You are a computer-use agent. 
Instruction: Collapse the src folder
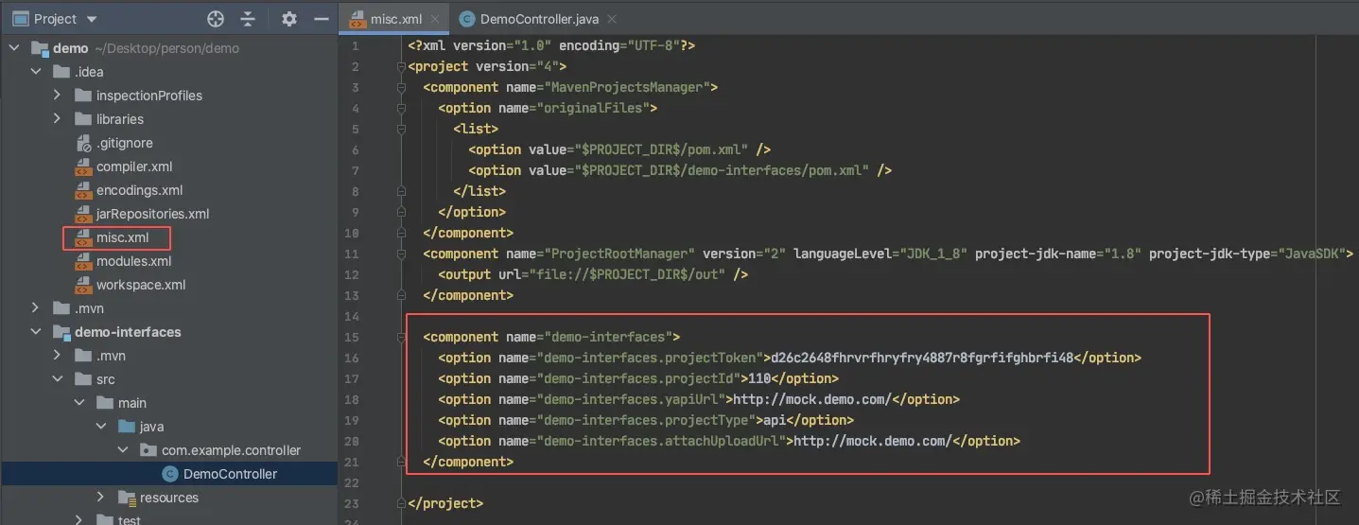click(x=58, y=379)
